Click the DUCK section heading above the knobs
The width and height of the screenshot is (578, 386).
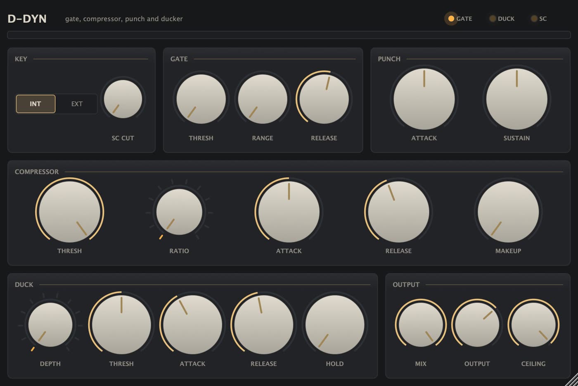(24, 284)
